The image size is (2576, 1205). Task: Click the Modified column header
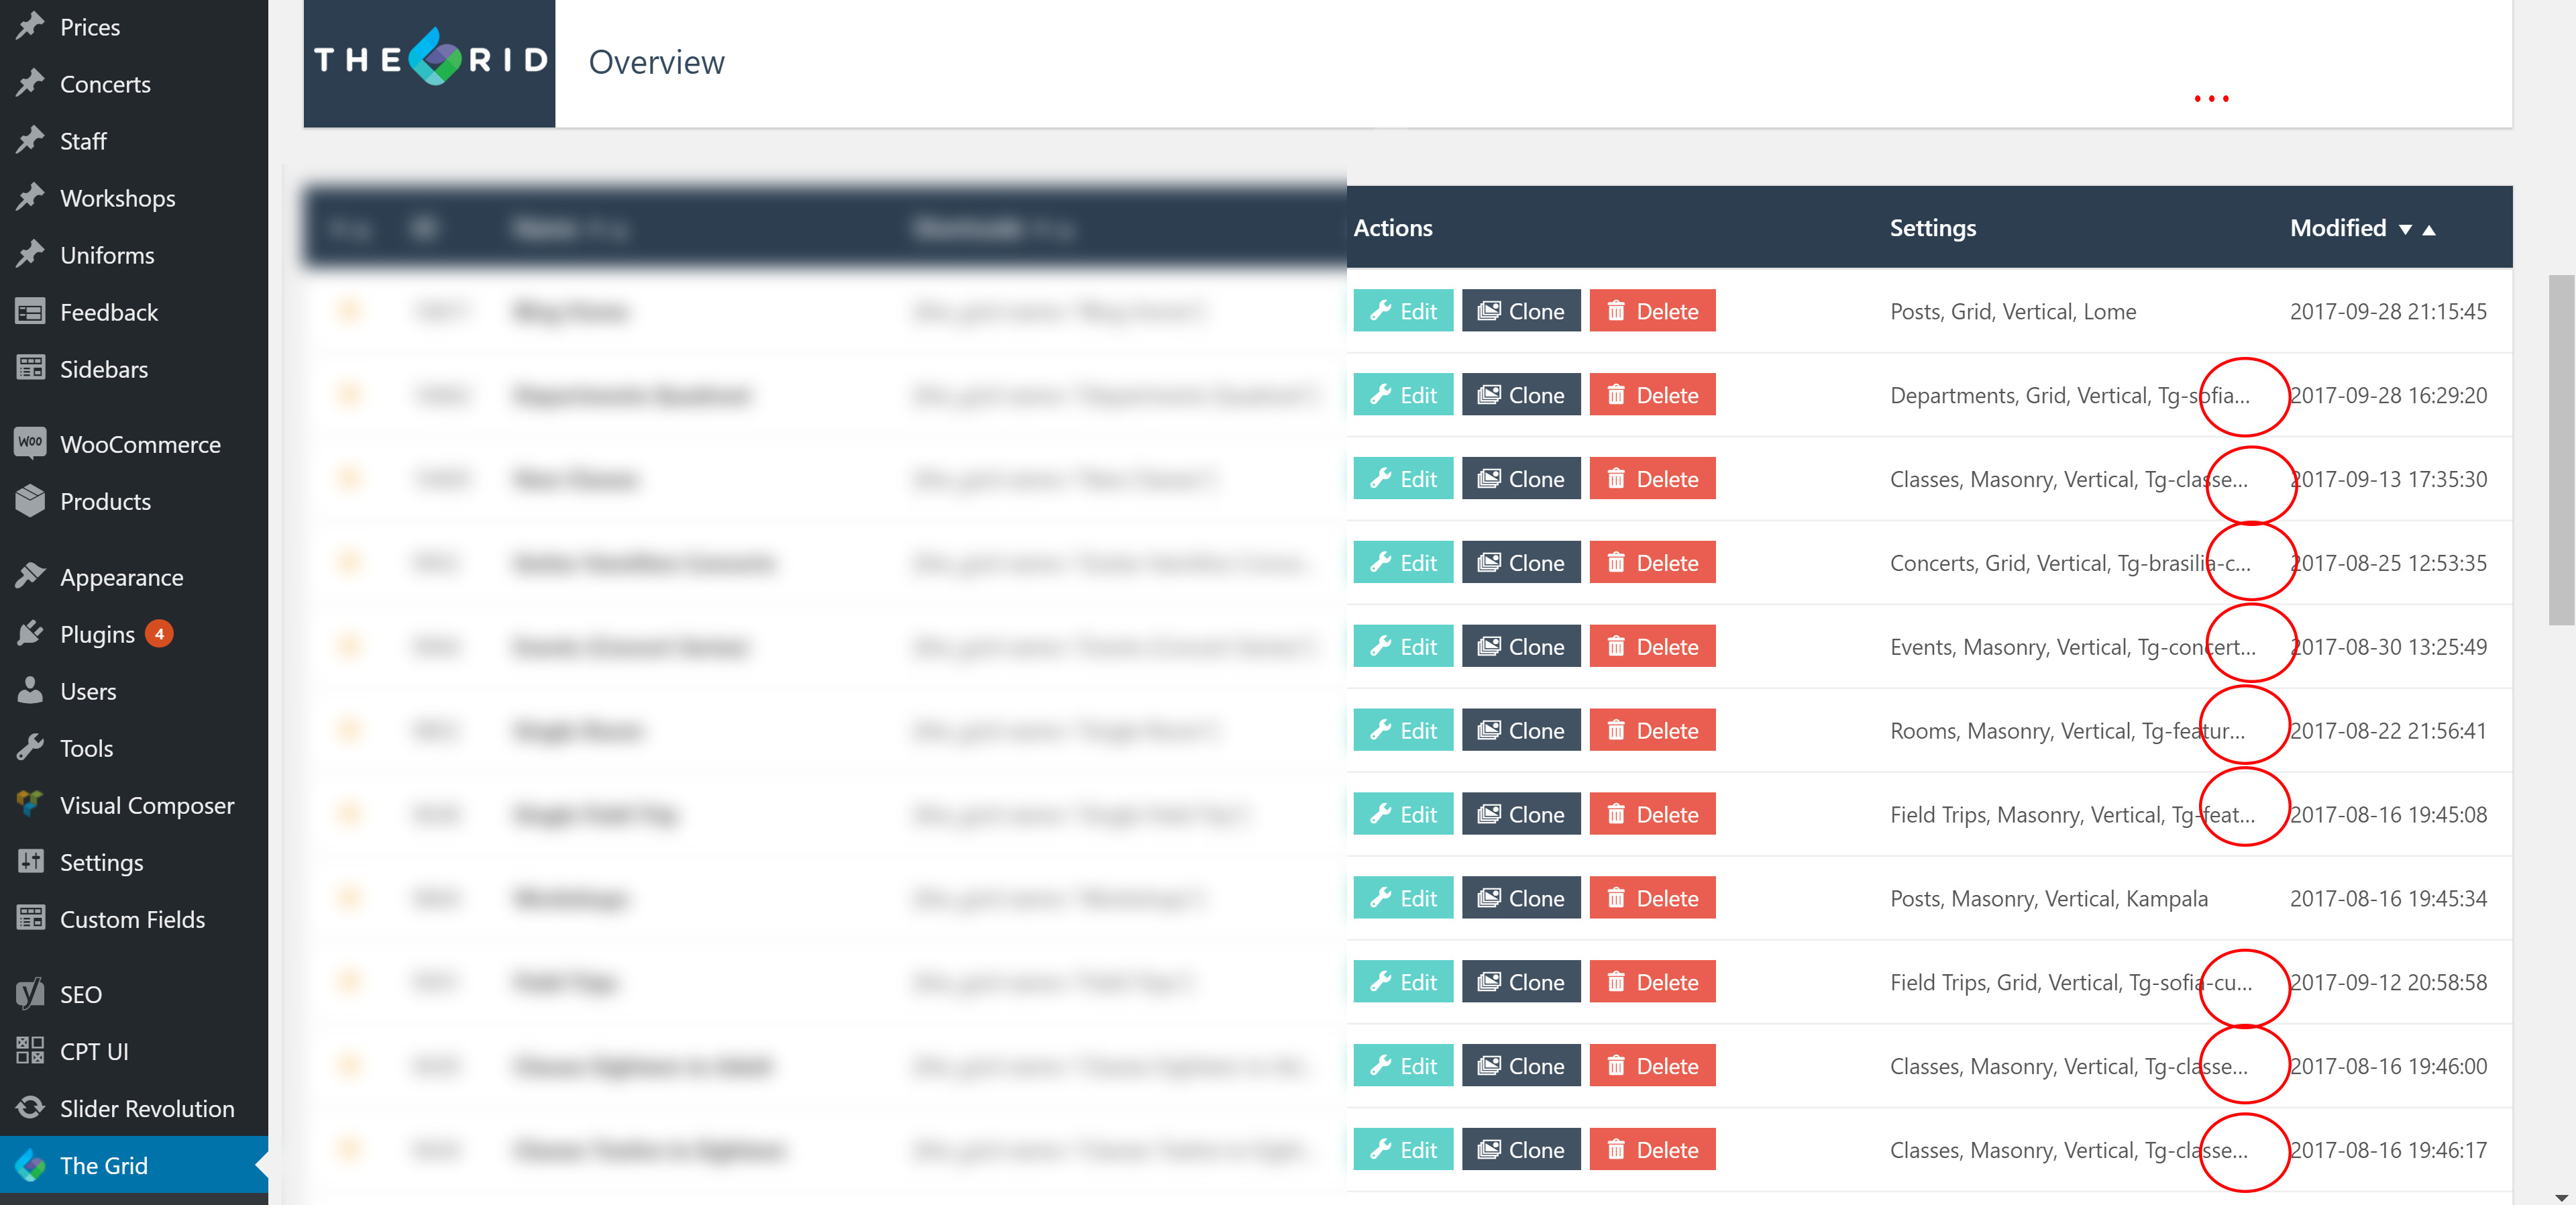click(2338, 228)
